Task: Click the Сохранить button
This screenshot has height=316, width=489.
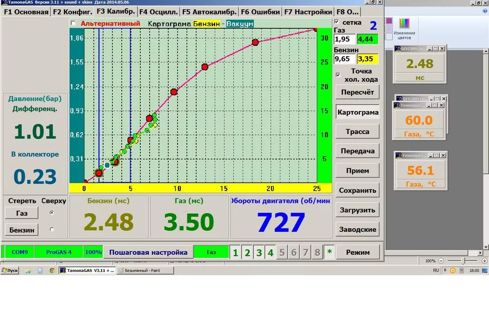Action: [357, 190]
